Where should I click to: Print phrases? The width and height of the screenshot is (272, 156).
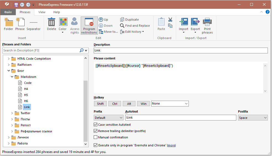coord(207,26)
